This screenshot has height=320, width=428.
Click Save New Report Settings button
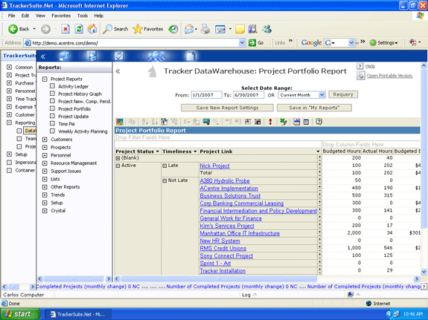227,108
